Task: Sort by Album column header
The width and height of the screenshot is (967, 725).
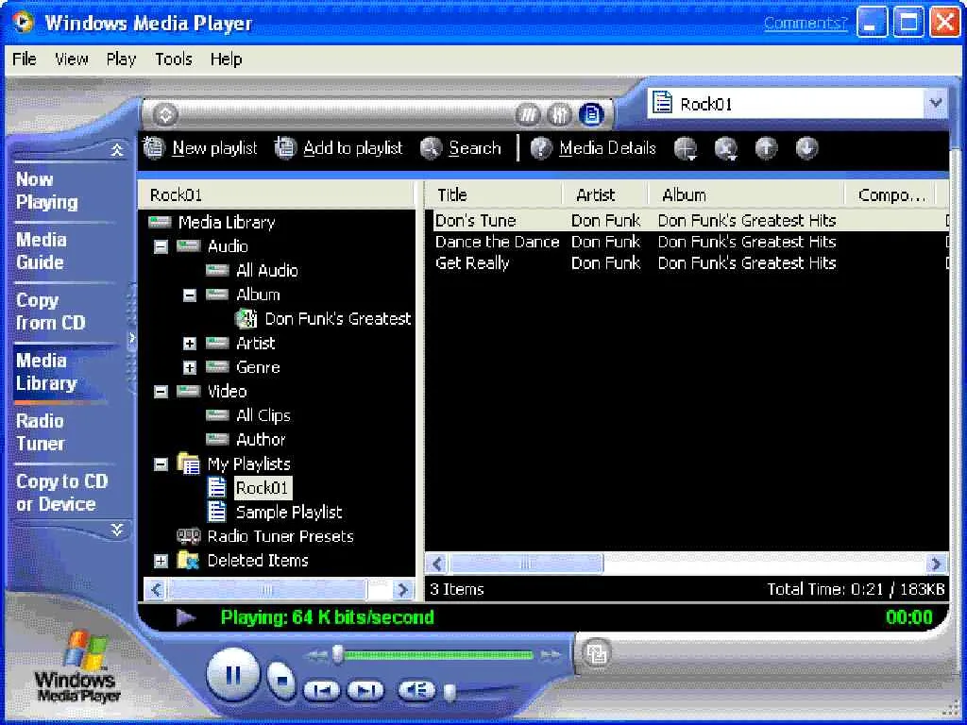Action: [745, 194]
